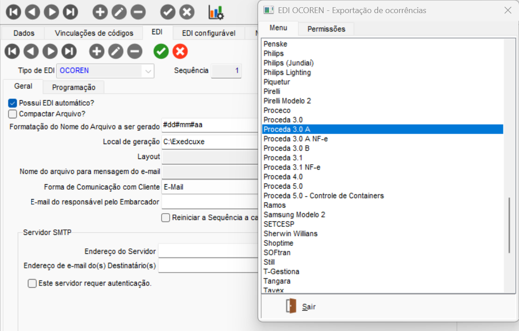519x331 pixels.
Task: Switch to Programação sub-tab
Action: point(74,88)
